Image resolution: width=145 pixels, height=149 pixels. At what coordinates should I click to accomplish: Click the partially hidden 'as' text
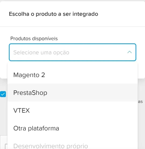click(140, 102)
